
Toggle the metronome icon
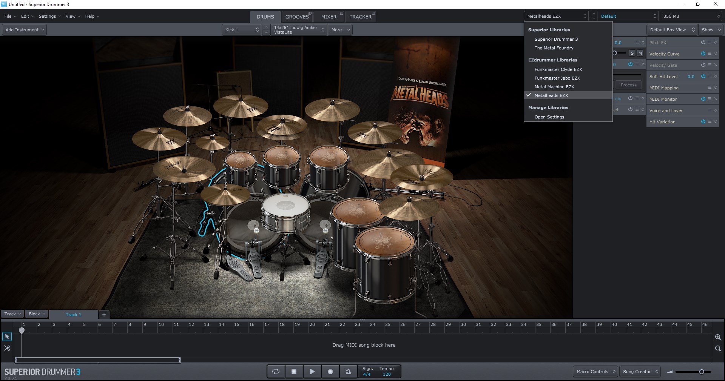point(348,372)
